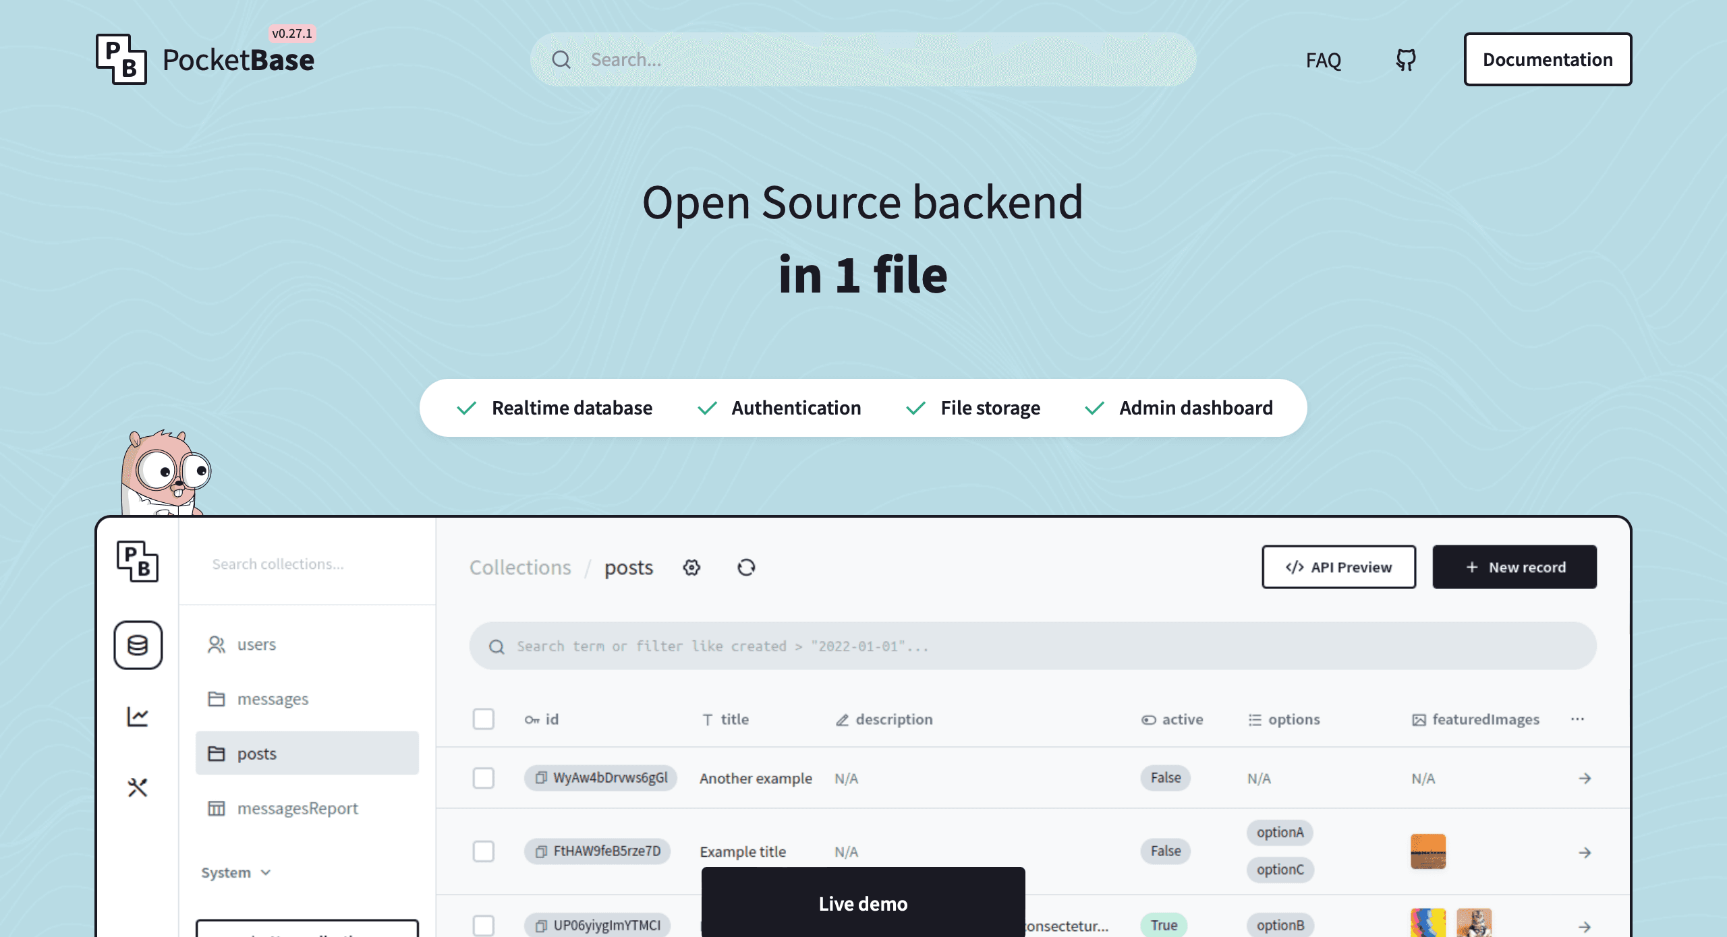Image resolution: width=1727 pixels, height=937 pixels.
Task: Sort by the id column header
Action: [542, 719]
